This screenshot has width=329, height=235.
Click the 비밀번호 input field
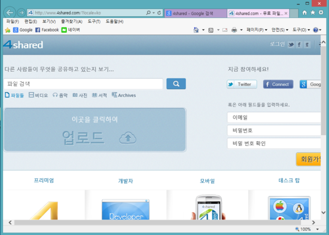point(274,130)
